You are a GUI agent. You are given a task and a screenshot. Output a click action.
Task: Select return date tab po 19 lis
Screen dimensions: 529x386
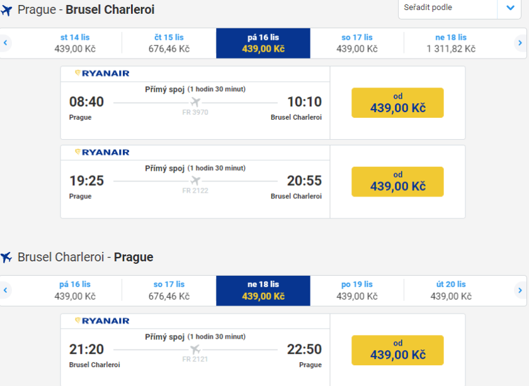[x=357, y=290]
